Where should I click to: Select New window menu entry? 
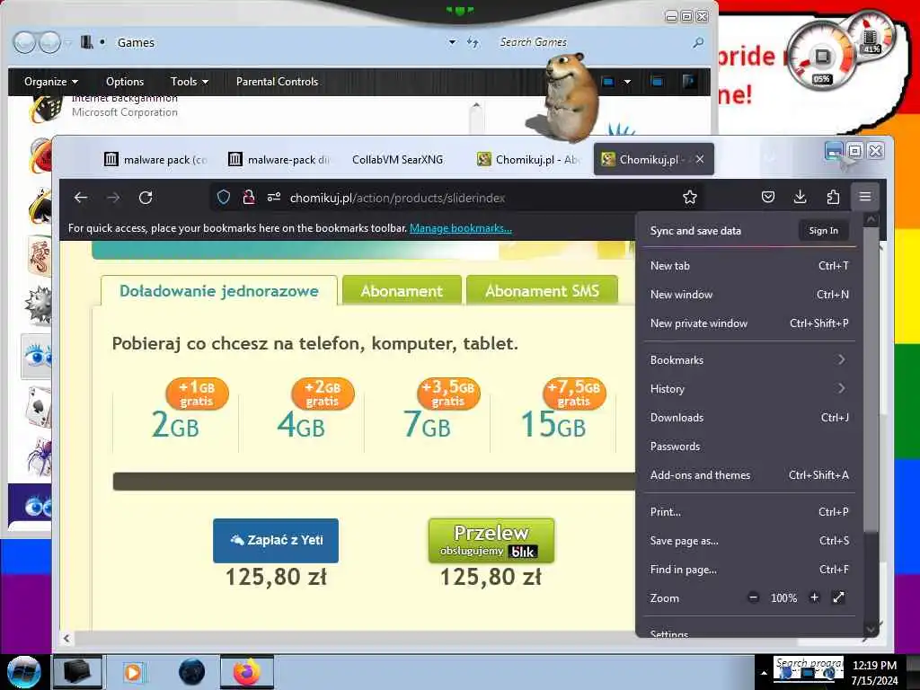pos(749,295)
